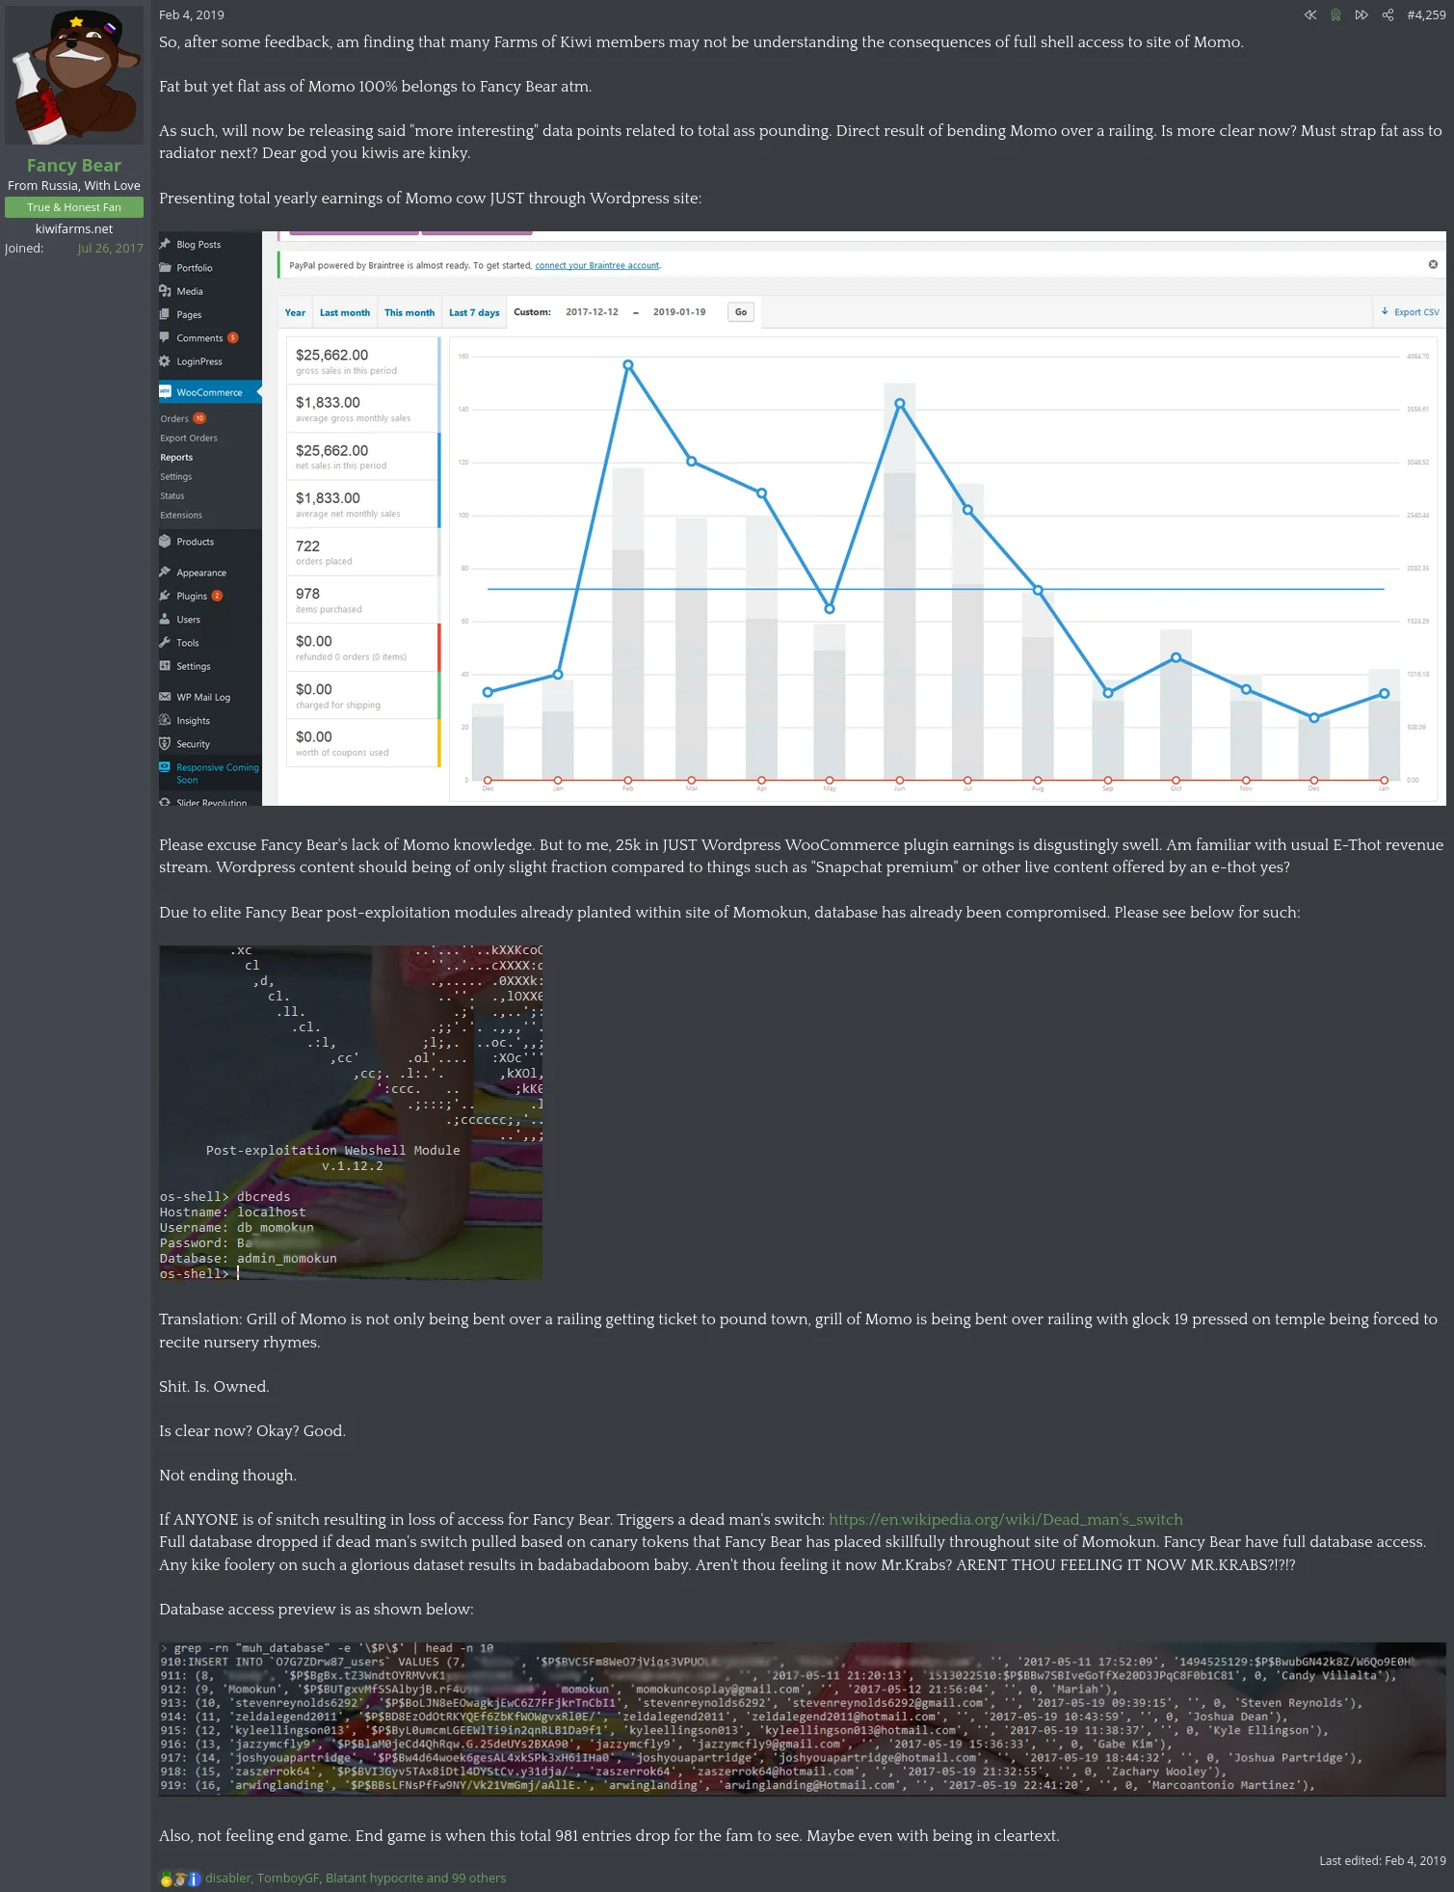The image size is (1454, 1892).
Task: Click kiwifarms.net under the user title
Action: pyautogui.click(x=74, y=228)
